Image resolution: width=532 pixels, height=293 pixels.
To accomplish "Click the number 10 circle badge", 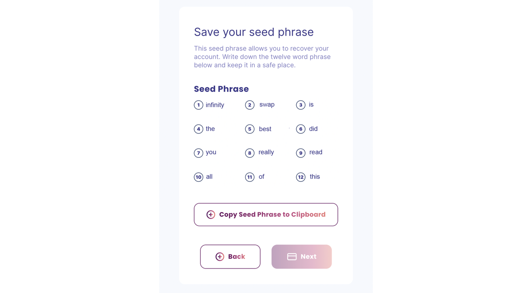I will pyautogui.click(x=199, y=177).
